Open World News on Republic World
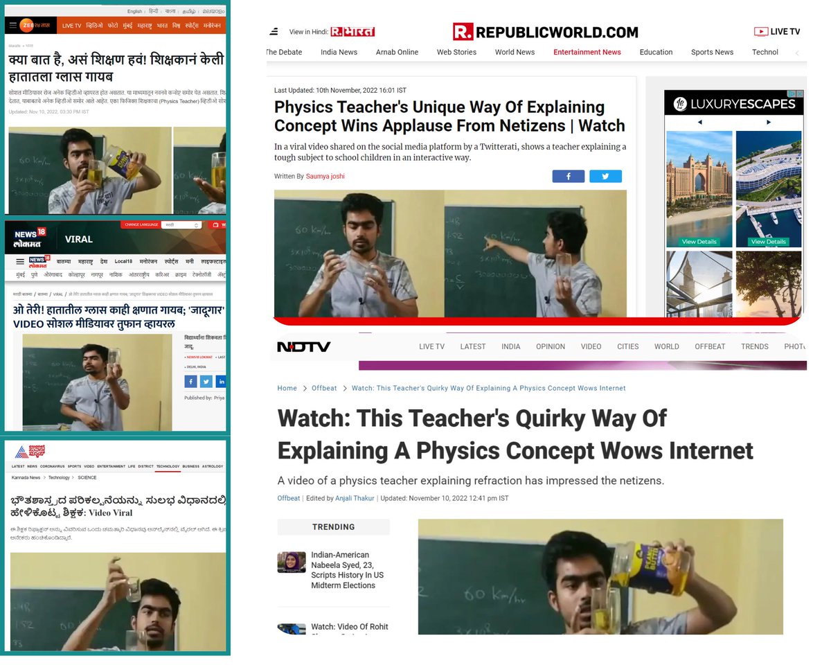The image size is (831, 665). point(515,52)
